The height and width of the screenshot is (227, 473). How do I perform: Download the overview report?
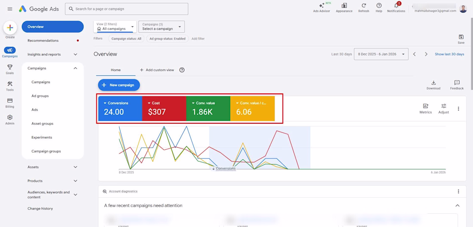433,85
